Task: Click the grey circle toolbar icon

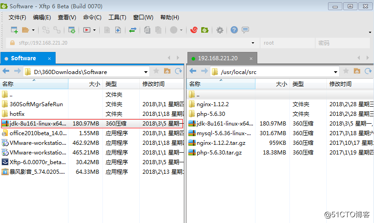Action: [173, 30]
